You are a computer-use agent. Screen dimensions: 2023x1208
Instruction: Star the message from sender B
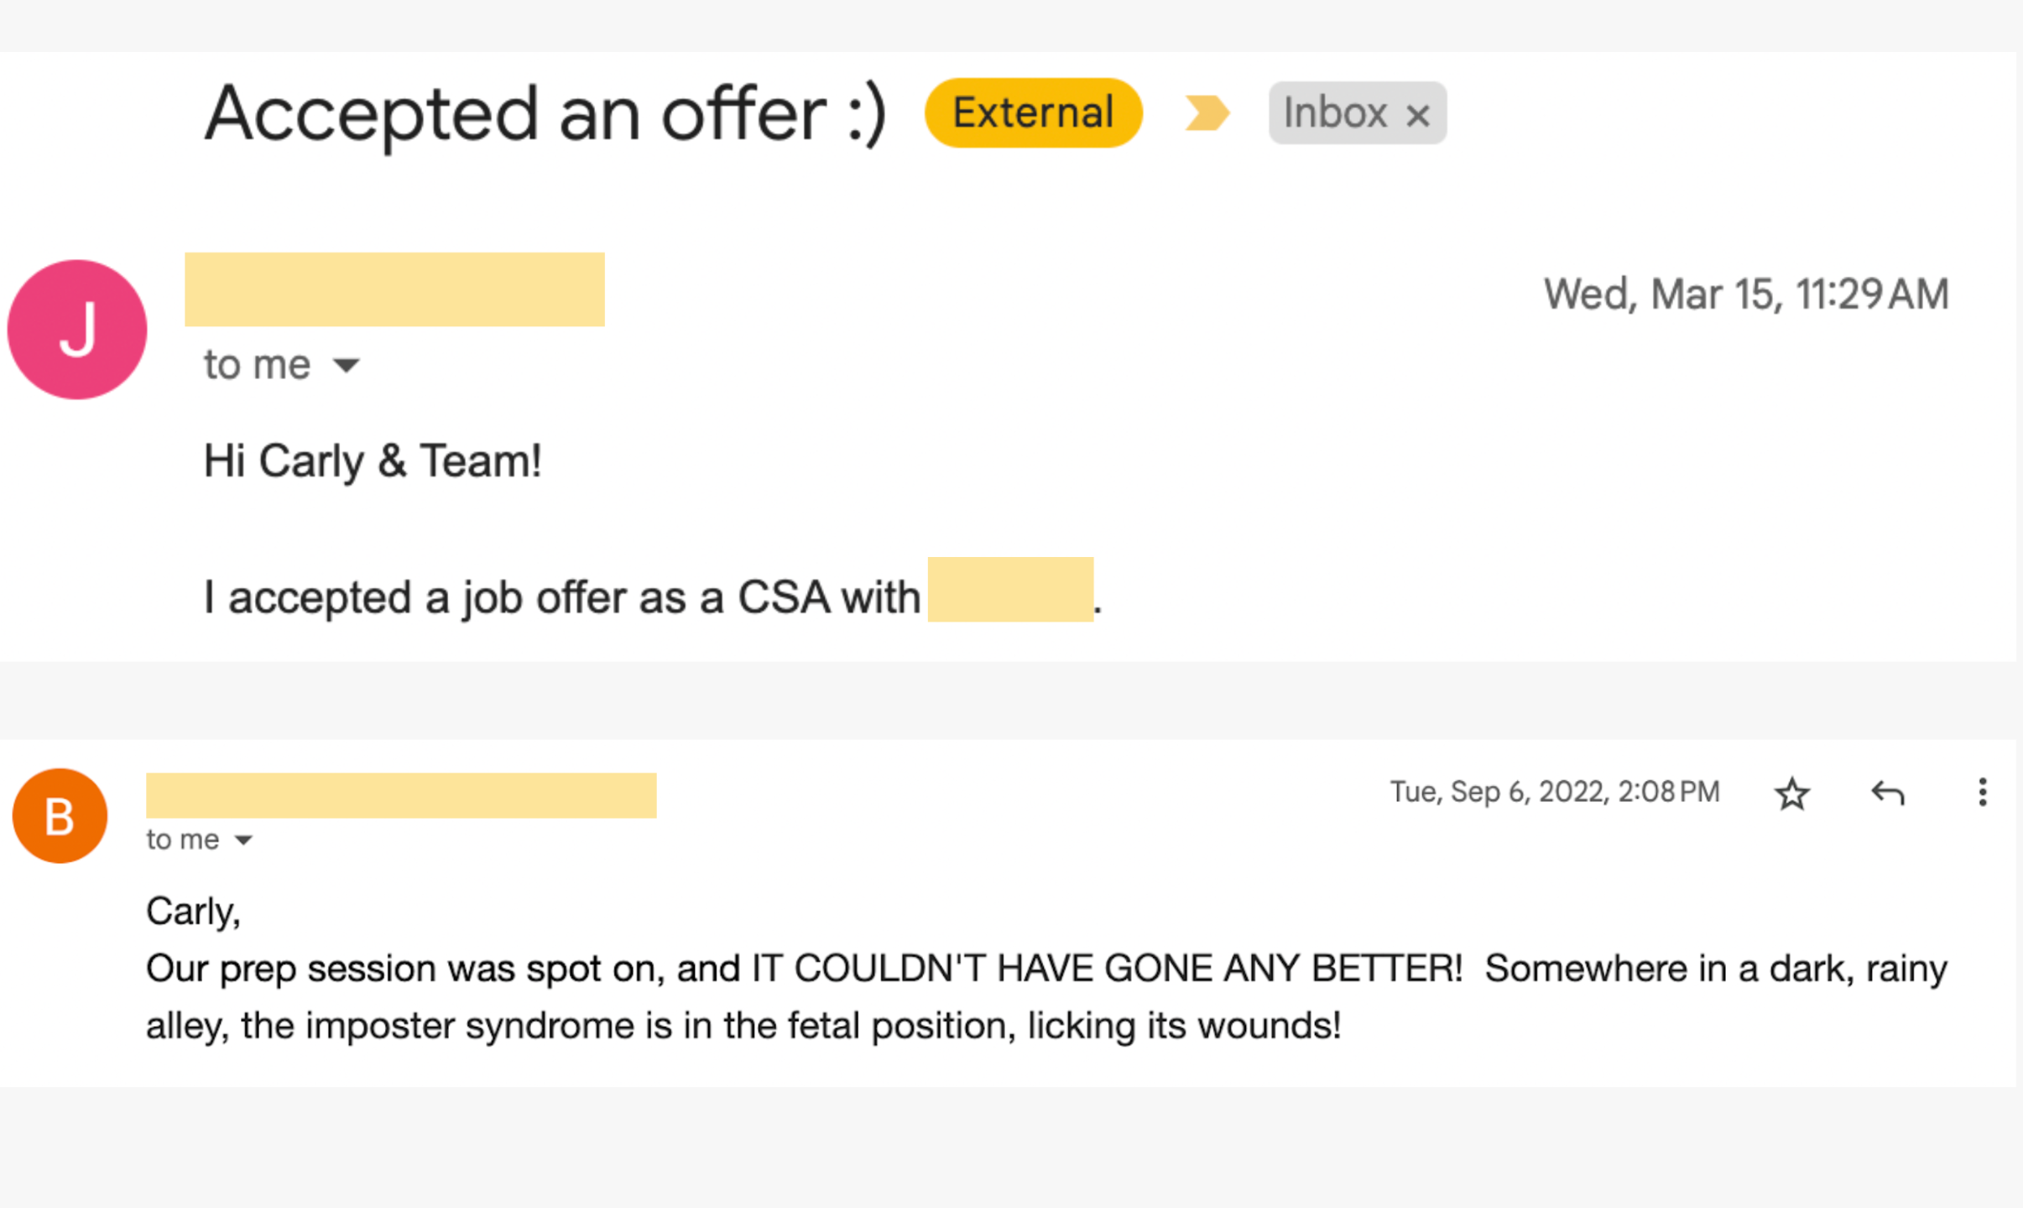pos(1791,794)
